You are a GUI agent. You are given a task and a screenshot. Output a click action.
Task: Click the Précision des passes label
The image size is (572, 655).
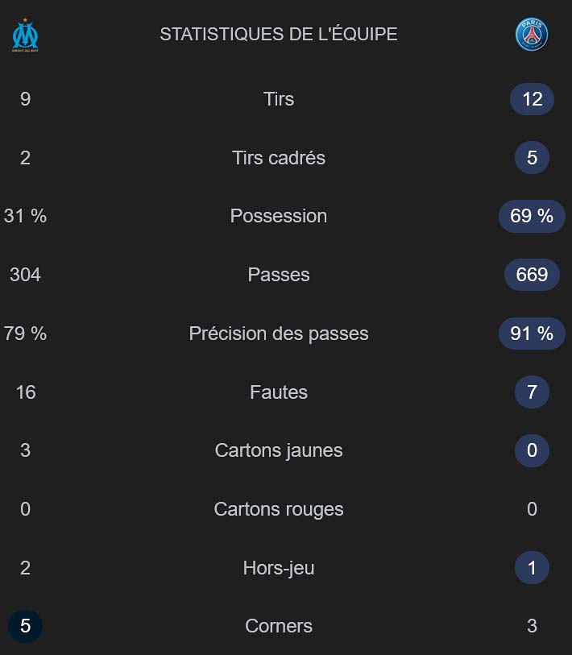click(279, 334)
